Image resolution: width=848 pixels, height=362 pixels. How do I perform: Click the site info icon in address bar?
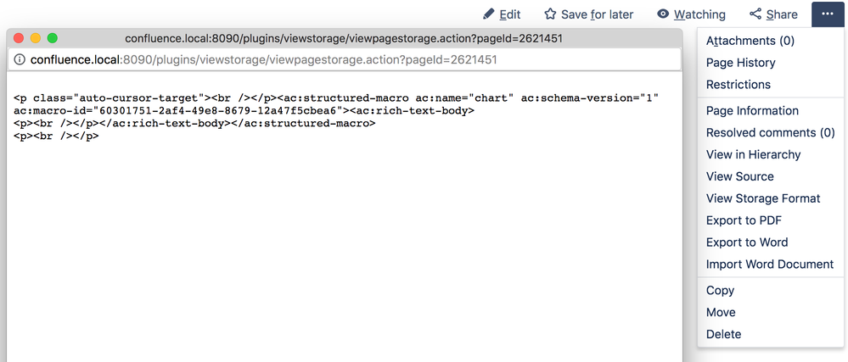[x=19, y=59]
